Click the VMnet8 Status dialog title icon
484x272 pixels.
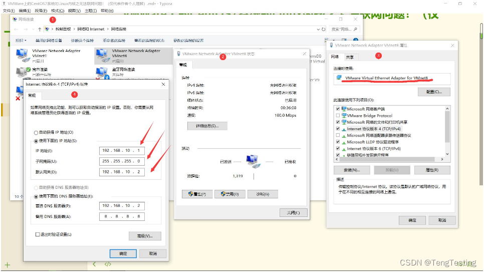point(178,54)
